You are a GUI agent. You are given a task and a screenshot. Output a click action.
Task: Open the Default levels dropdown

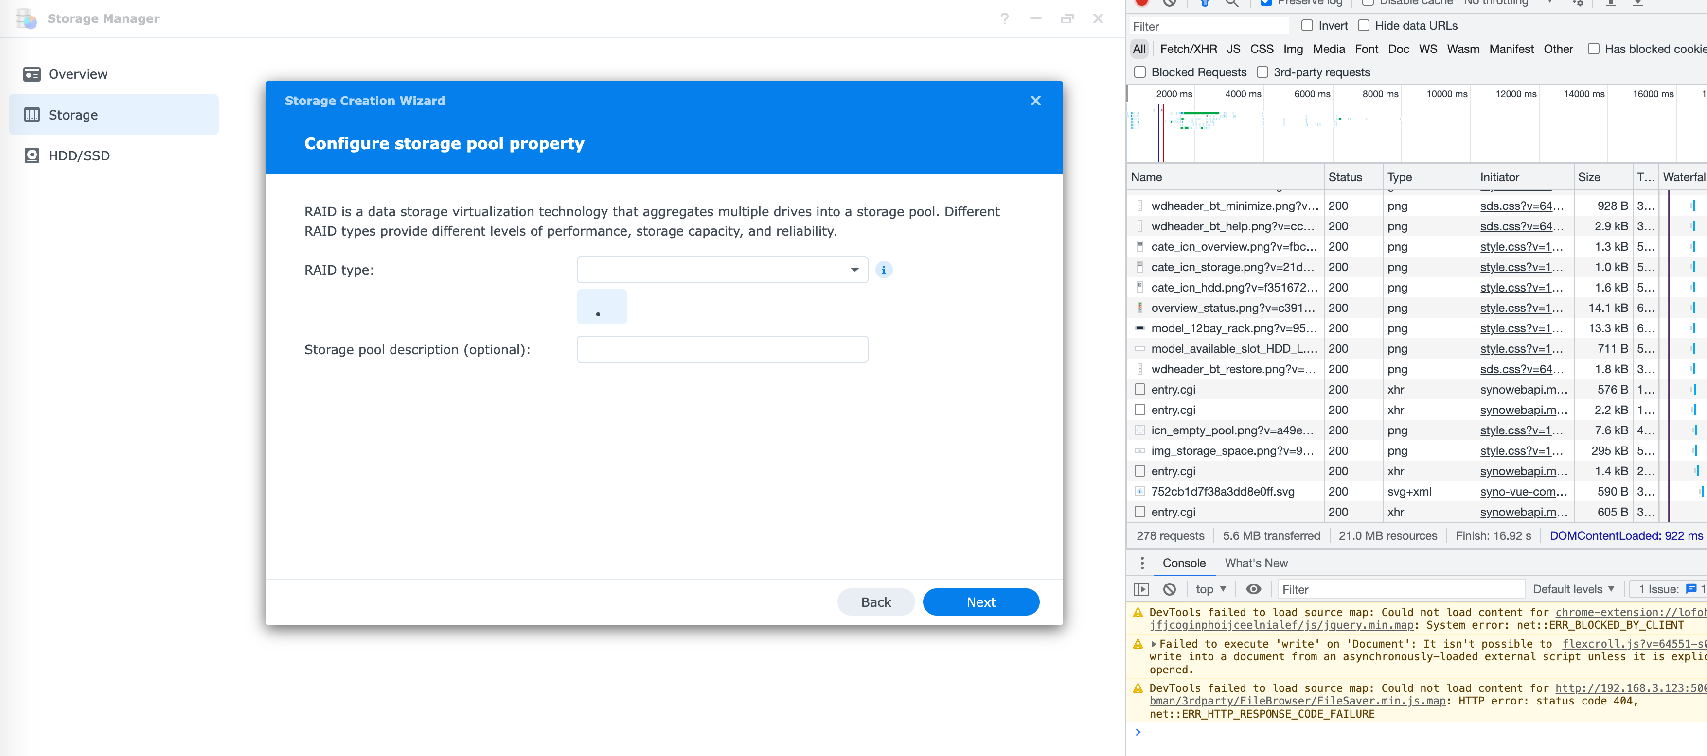pyautogui.click(x=1572, y=589)
